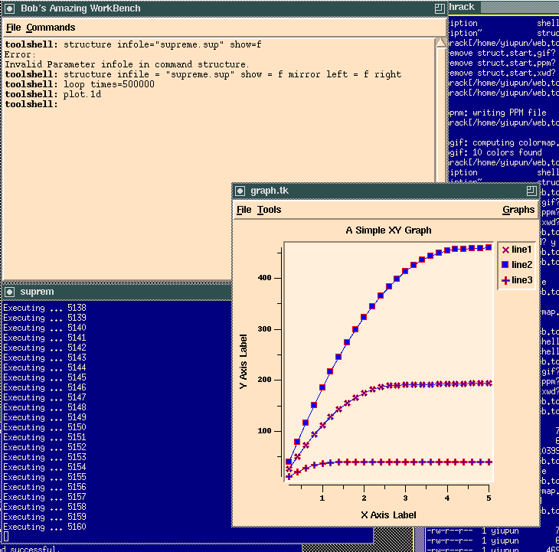559x552 pixels.
Task: Click the toolshell scrollbar up arrow
Action: coord(440,44)
